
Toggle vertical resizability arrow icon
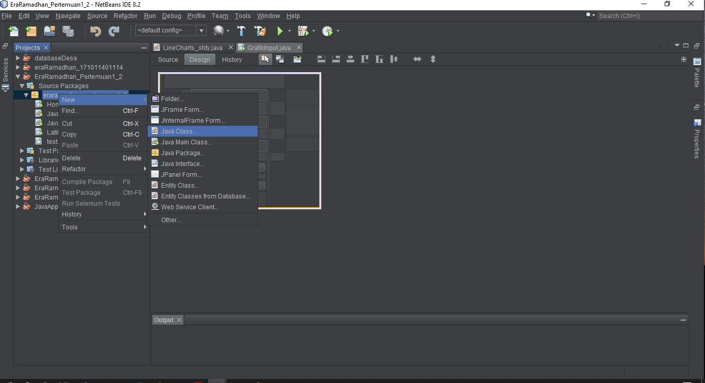433,59
